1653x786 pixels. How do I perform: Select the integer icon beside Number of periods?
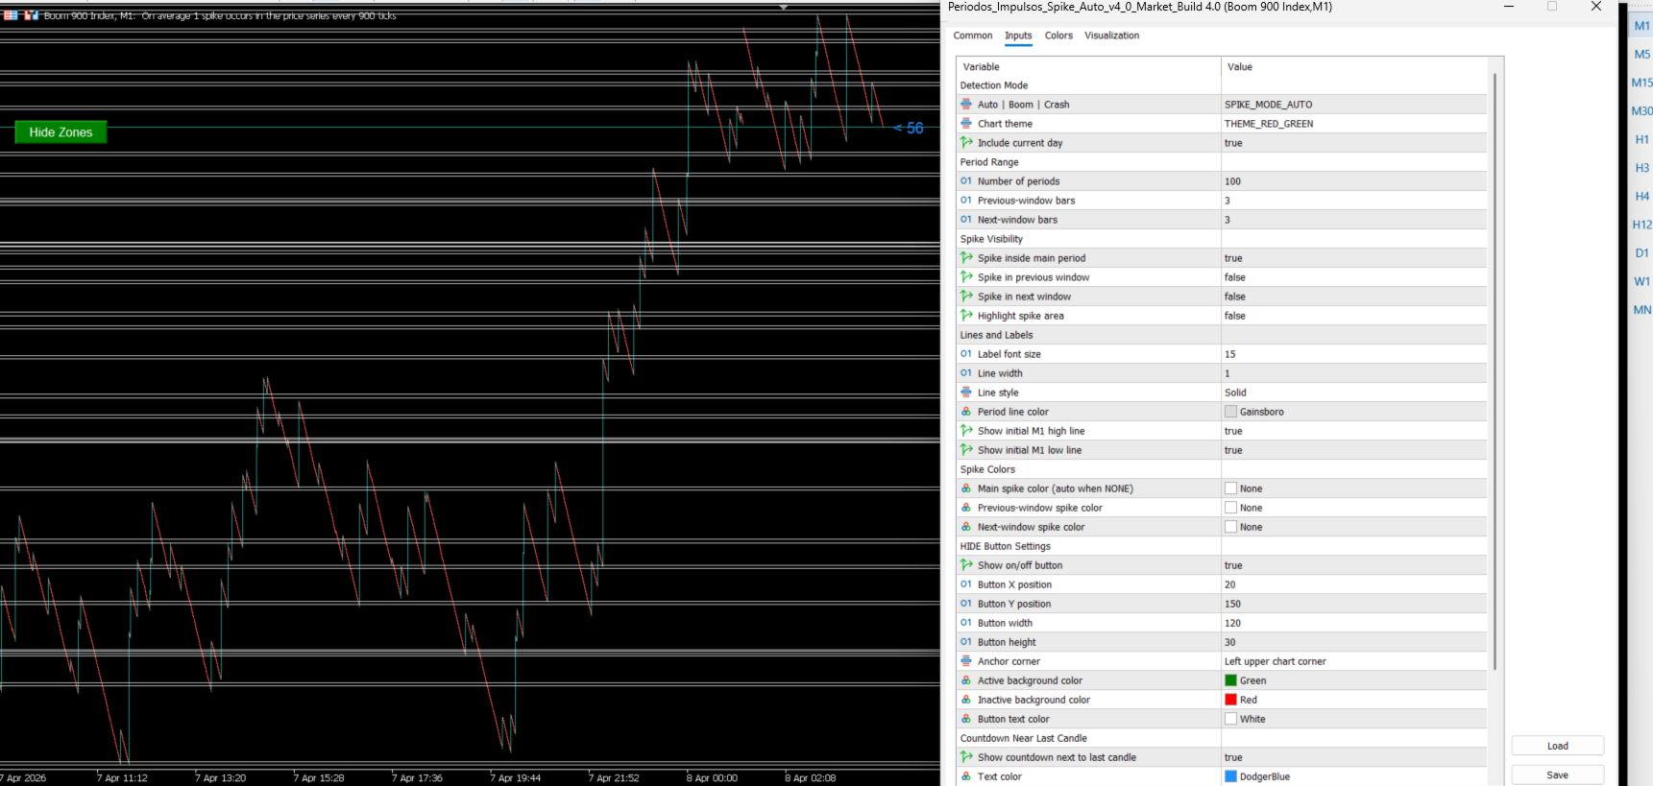click(x=966, y=180)
